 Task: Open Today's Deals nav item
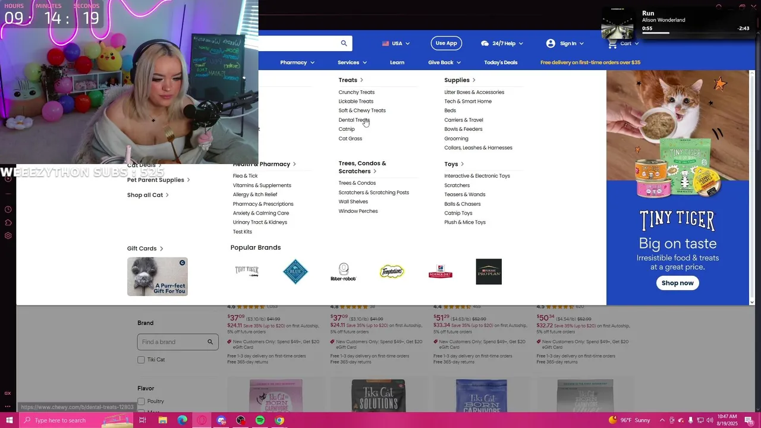pos(501,62)
